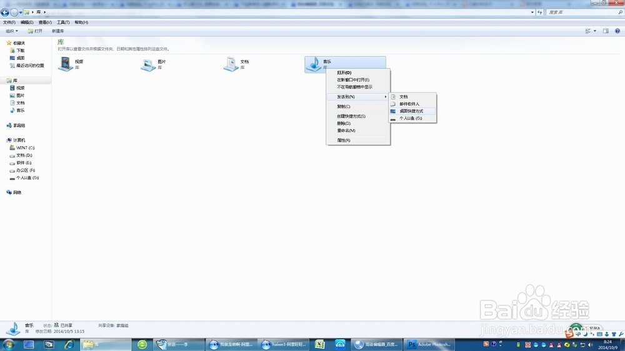The image size is (625, 351).
Task: Open drive 办公区 (F:) in navigation tree
Action: tap(26, 170)
